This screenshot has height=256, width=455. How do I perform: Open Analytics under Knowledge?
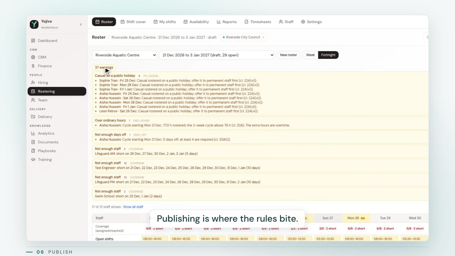tap(46, 133)
